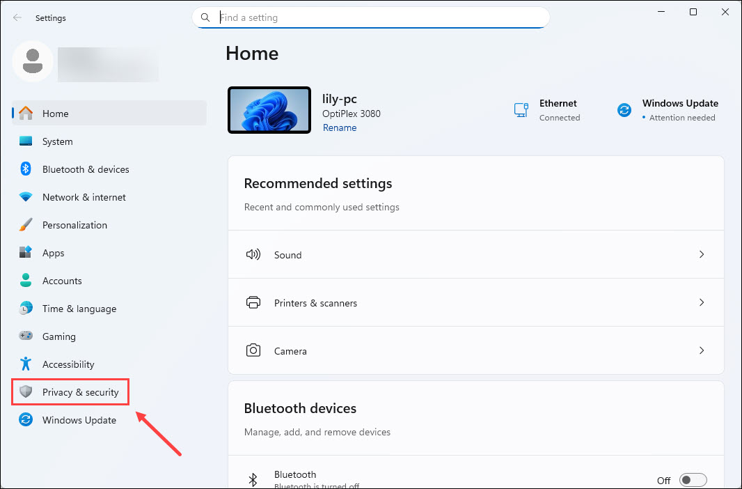Click the Personalization paintbrush icon
This screenshot has width=742, height=489.
[26, 225]
